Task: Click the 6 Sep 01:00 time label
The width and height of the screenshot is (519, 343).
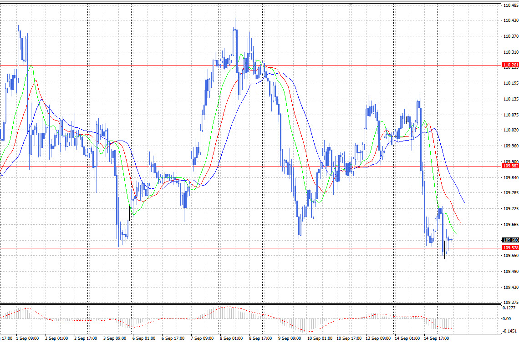Action: coord(144,338)
